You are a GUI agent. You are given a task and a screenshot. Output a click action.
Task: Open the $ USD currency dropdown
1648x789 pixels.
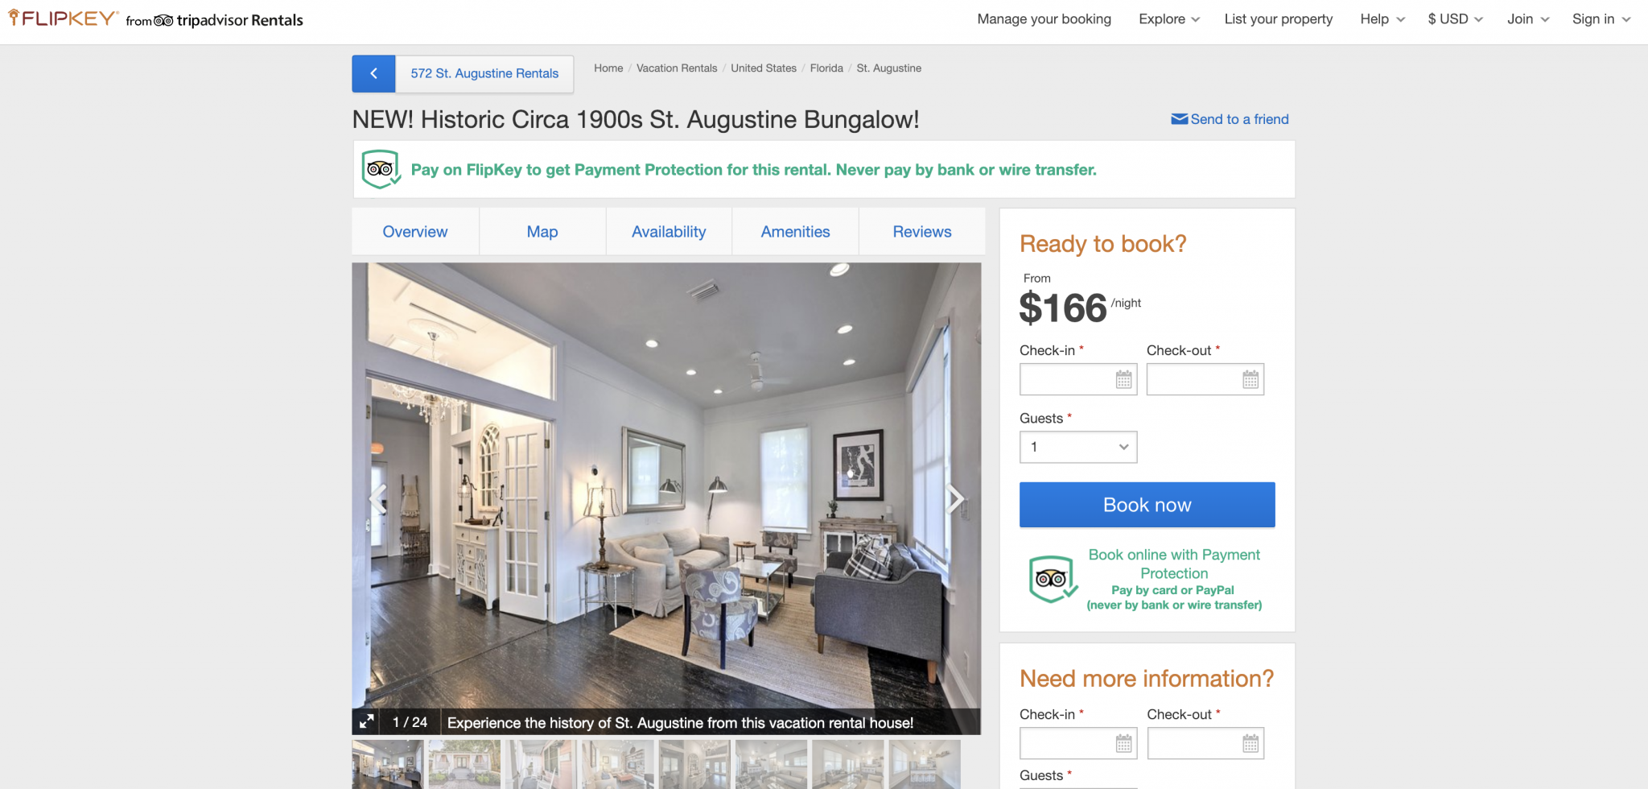[1455, 19]
